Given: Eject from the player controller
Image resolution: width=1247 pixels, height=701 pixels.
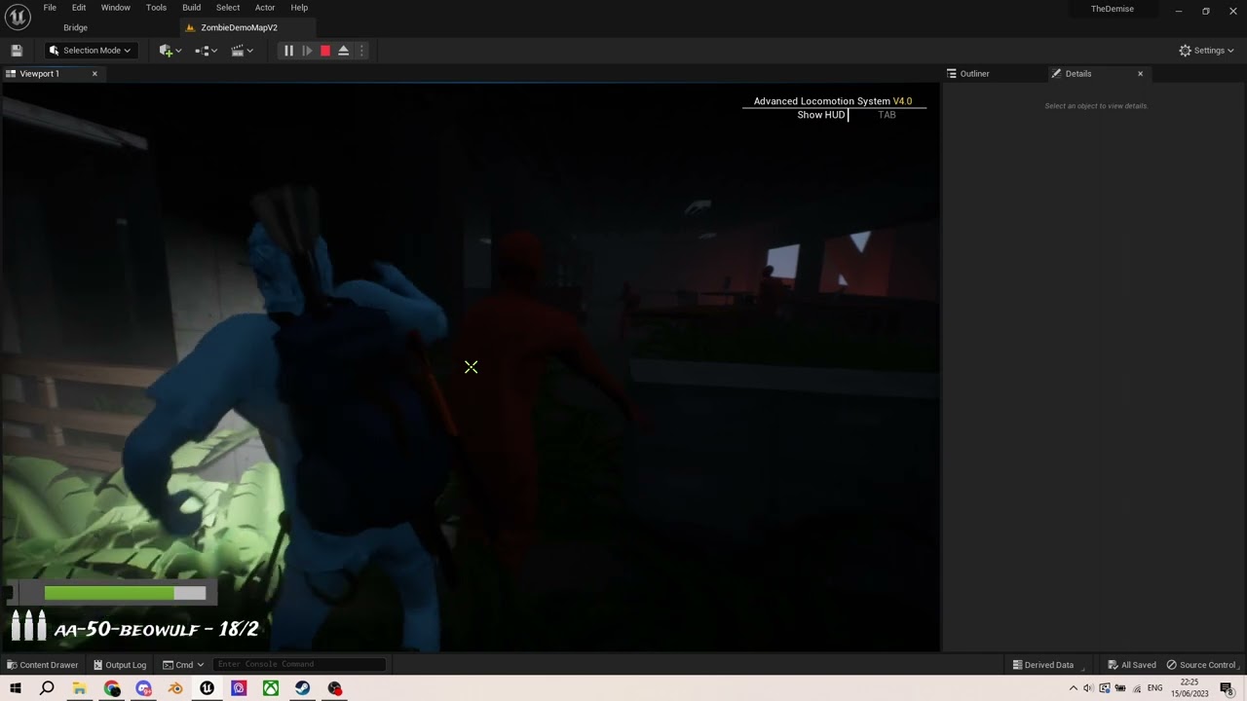Looking at the screenshot, I should (343, 51).
